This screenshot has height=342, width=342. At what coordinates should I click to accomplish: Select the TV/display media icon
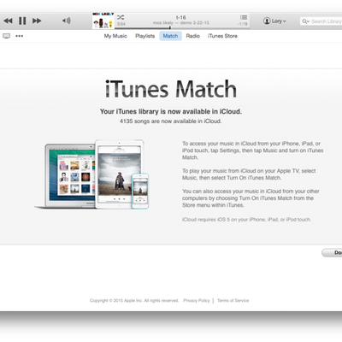[x=6, y=36]
